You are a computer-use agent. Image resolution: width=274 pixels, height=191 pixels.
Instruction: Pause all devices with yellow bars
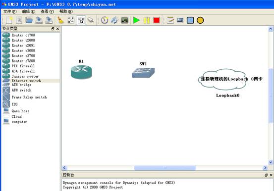(147, 20)
